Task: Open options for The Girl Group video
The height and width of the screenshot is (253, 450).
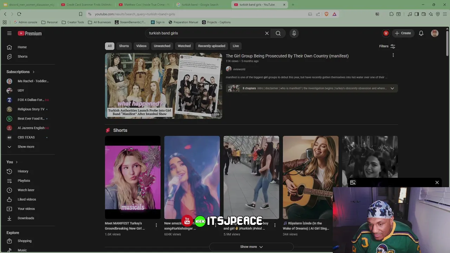Action: (393, 55)
